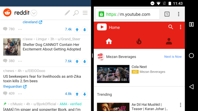The width and height of the screenshot is (198, 111).
Task: Open r/news subreddit link
Action: point(9,71)
